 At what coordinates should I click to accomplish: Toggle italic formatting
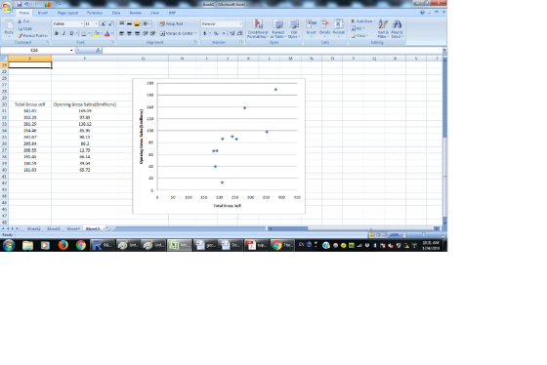[x=63, y=33]
